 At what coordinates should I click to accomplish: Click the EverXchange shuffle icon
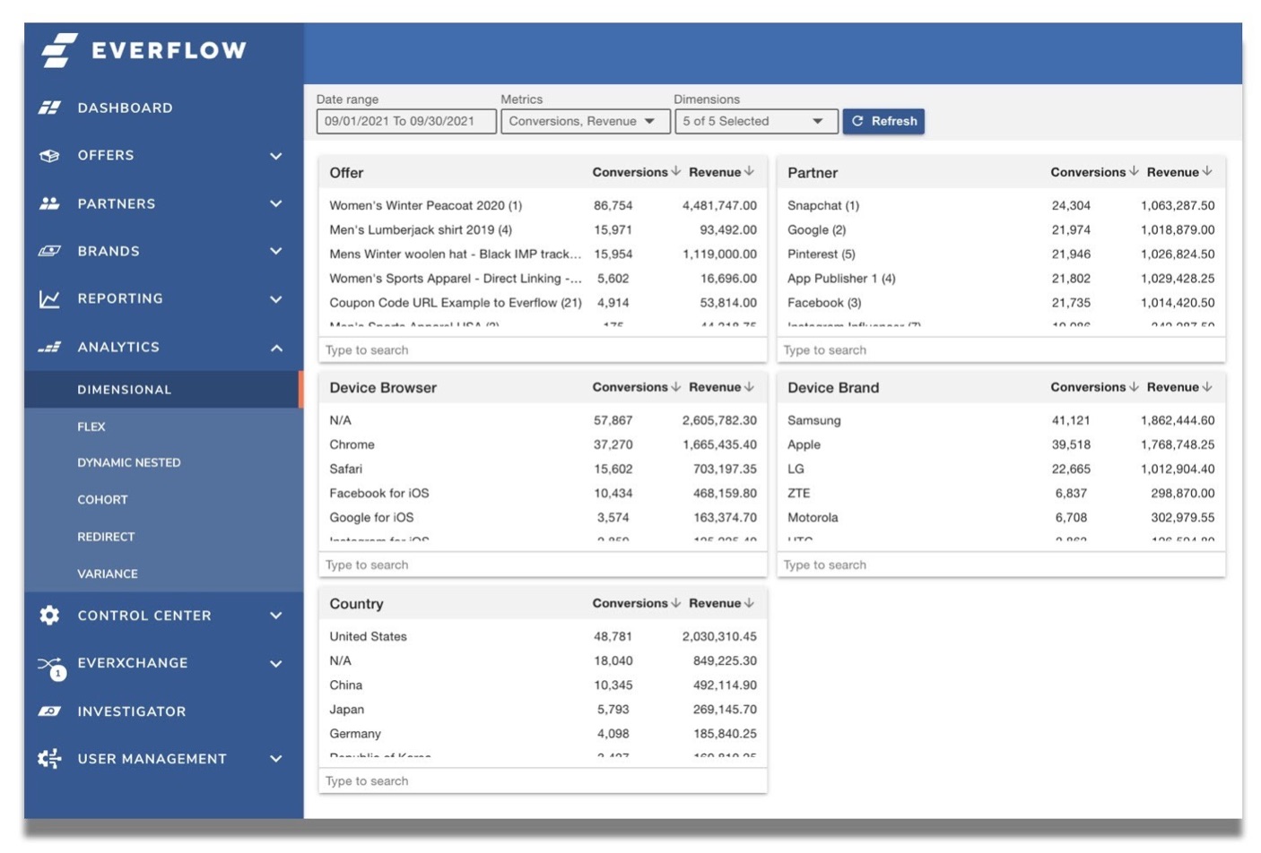(51, 667)
